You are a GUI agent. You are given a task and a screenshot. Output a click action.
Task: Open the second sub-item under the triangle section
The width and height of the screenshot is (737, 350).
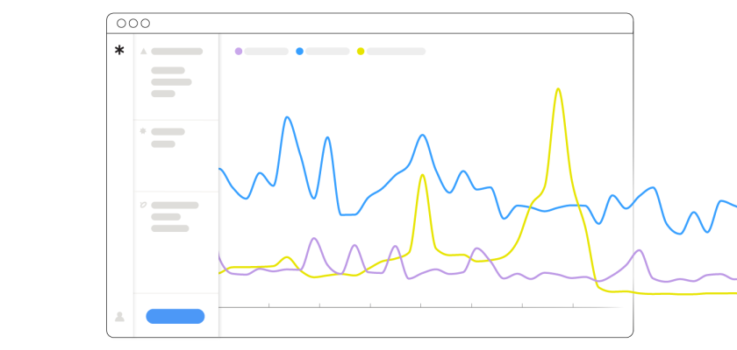point(171,82)
